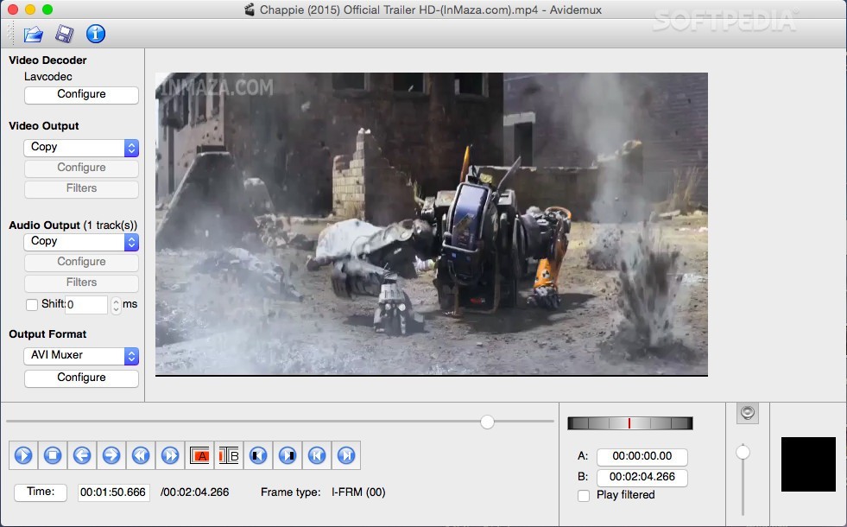Click the Time button
The height and width of the screenshot is (527, 847).
pyautogui.click(x=41, y=492)
